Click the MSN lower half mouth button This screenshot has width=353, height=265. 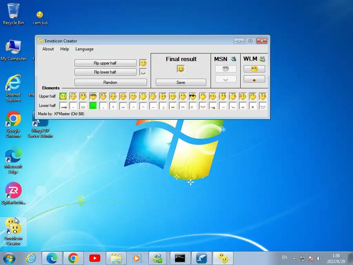pos(225,79)
